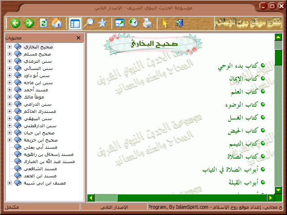Image resolution: width=287 pixels, height=215 pixels.
Task: Click horizontal scrollbar left arrow
Action: click(91, 198)
